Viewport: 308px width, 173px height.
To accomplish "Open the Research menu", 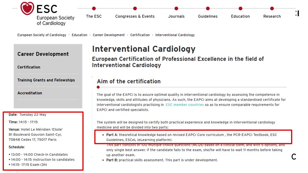I will click(272, 17).
